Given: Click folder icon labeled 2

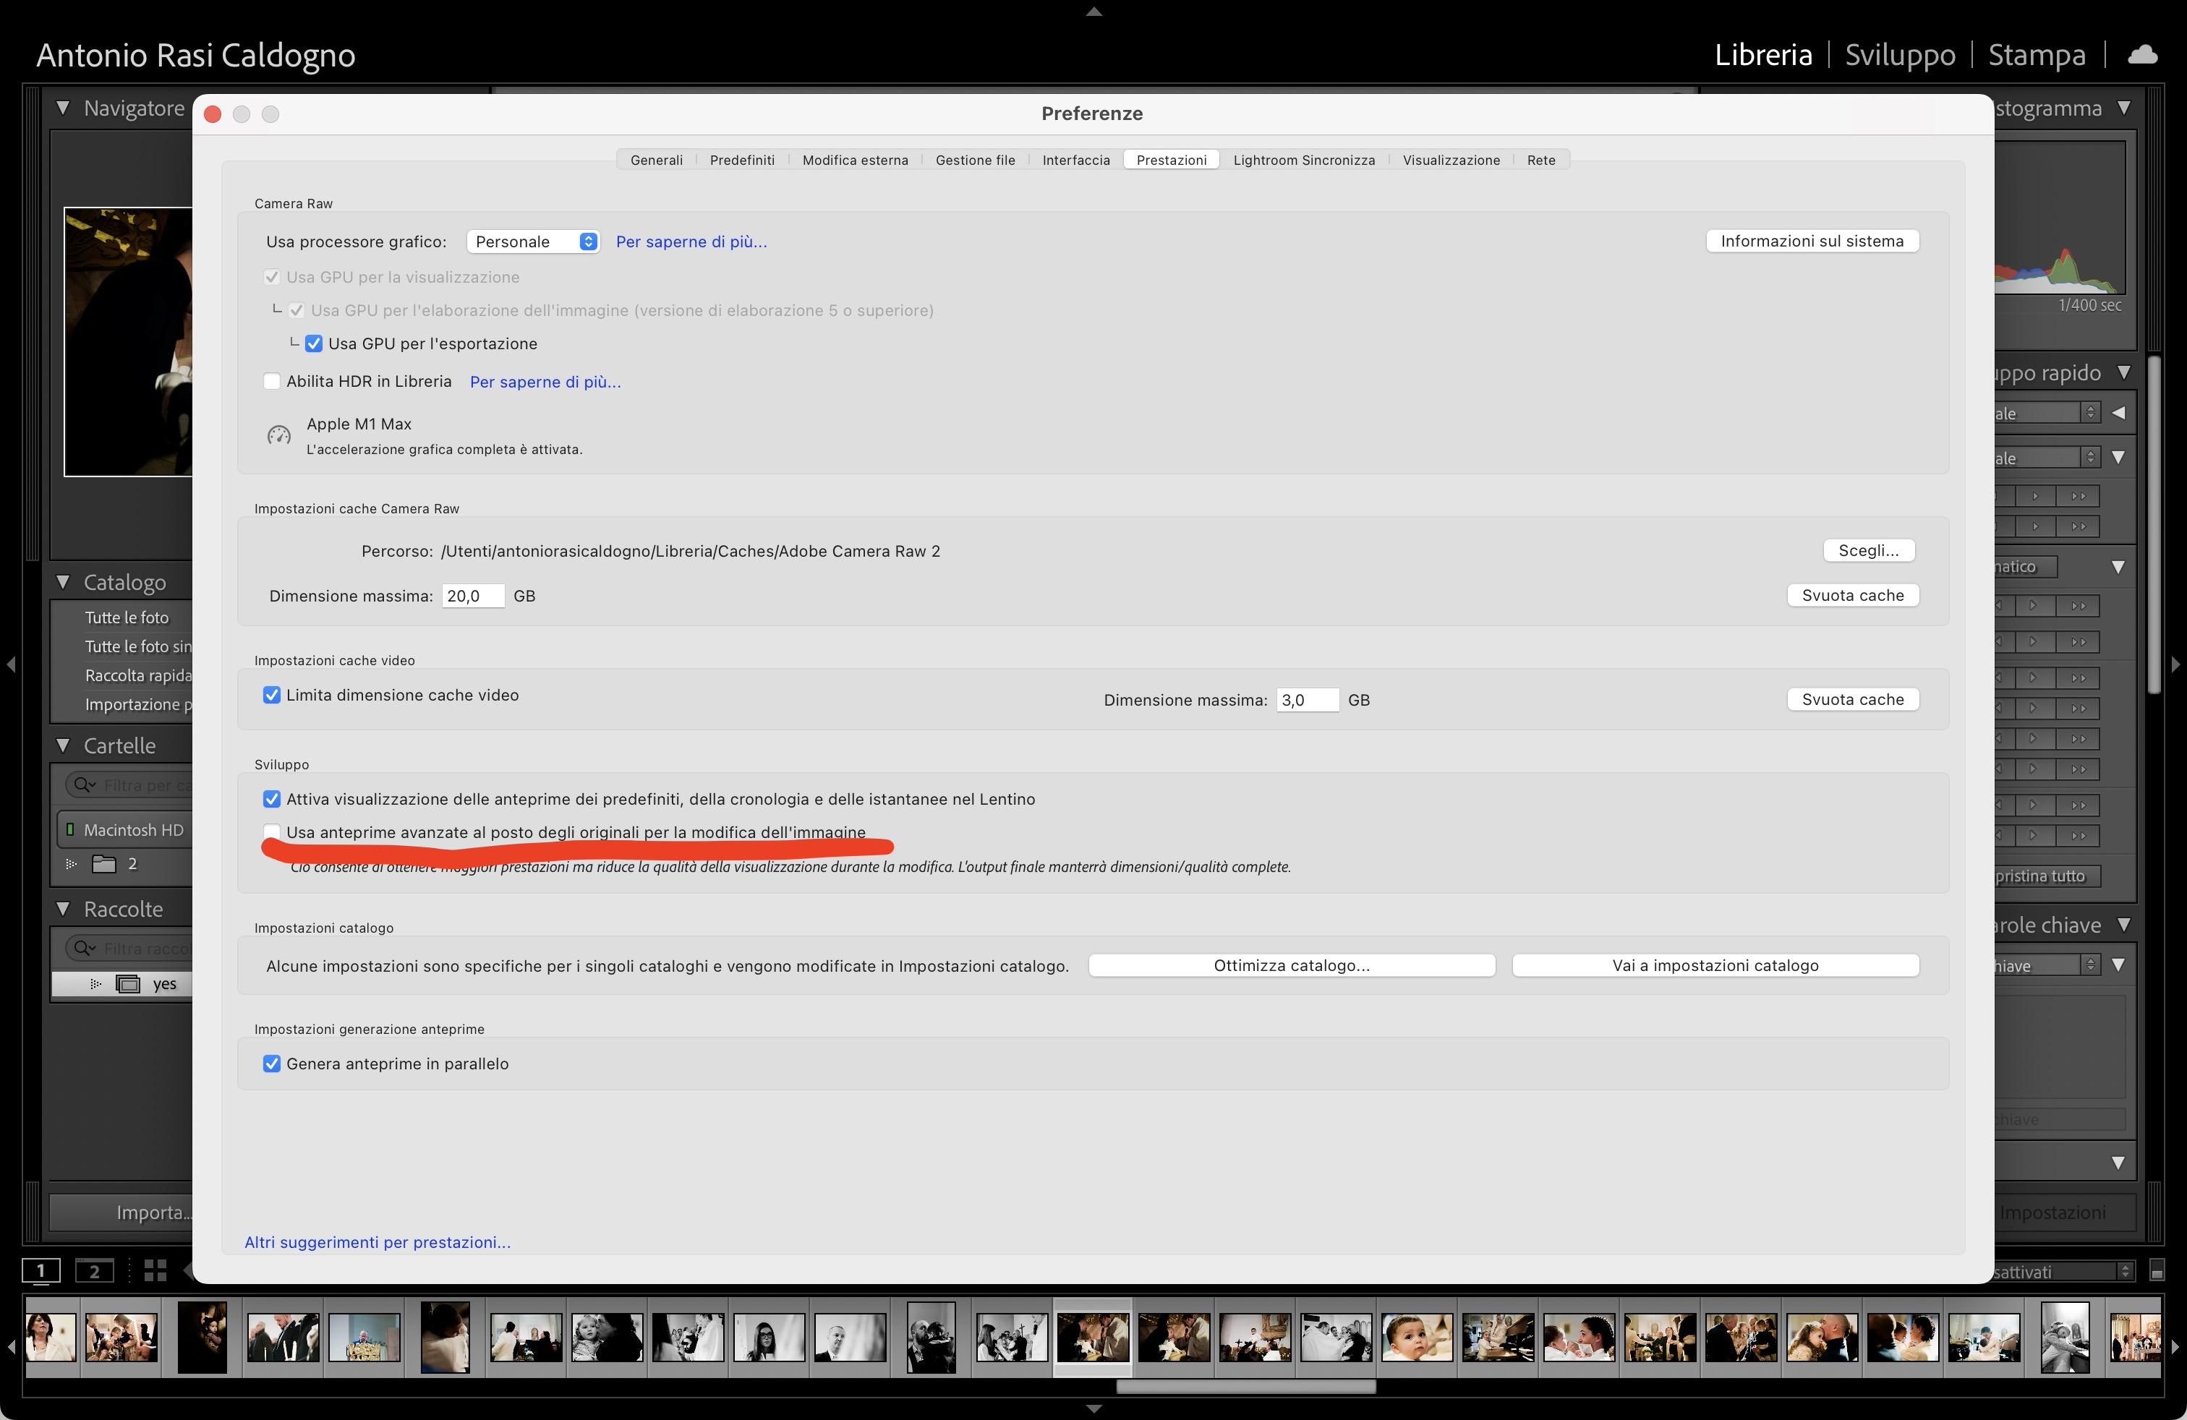Looking at the screenshot, I should tap(104, 863).
